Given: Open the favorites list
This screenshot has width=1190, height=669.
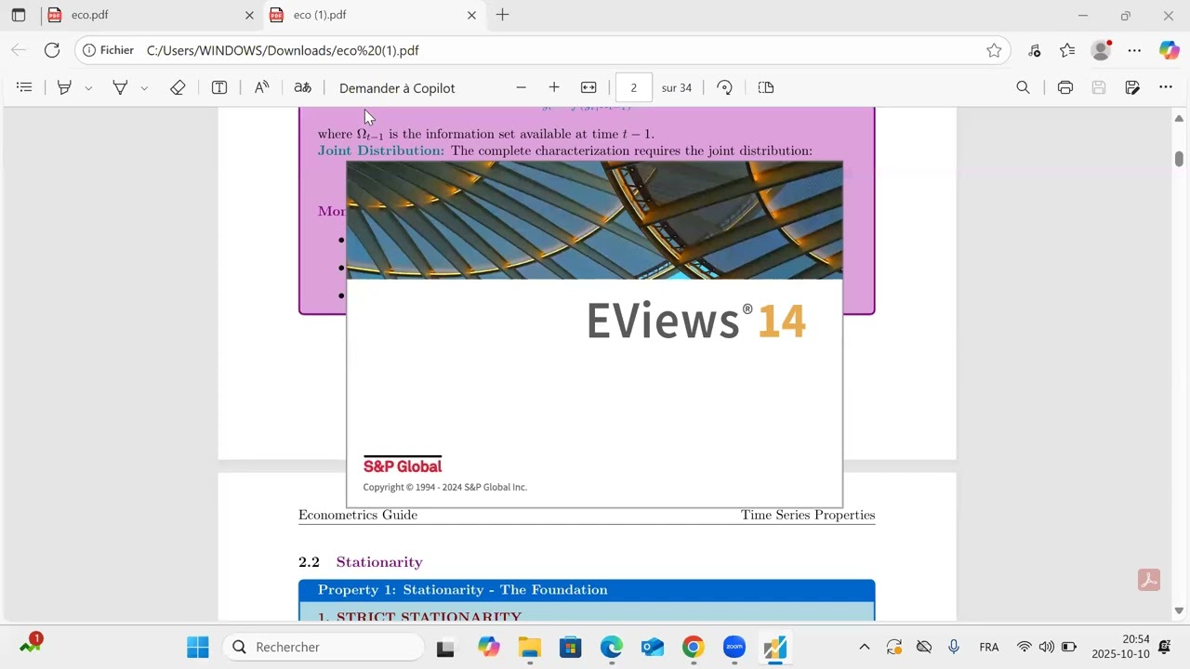Looking at the screenshot, I should 1067,50.
